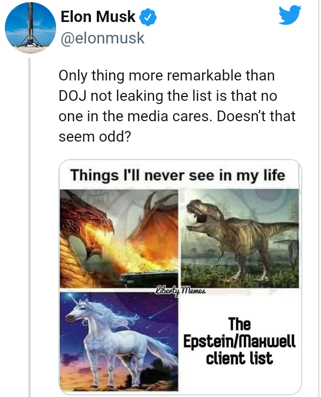The height and width of the screenshot is (397, 321).
Task: Click "seem odd?" on the tweet's last line
Action: pos(95,136)
